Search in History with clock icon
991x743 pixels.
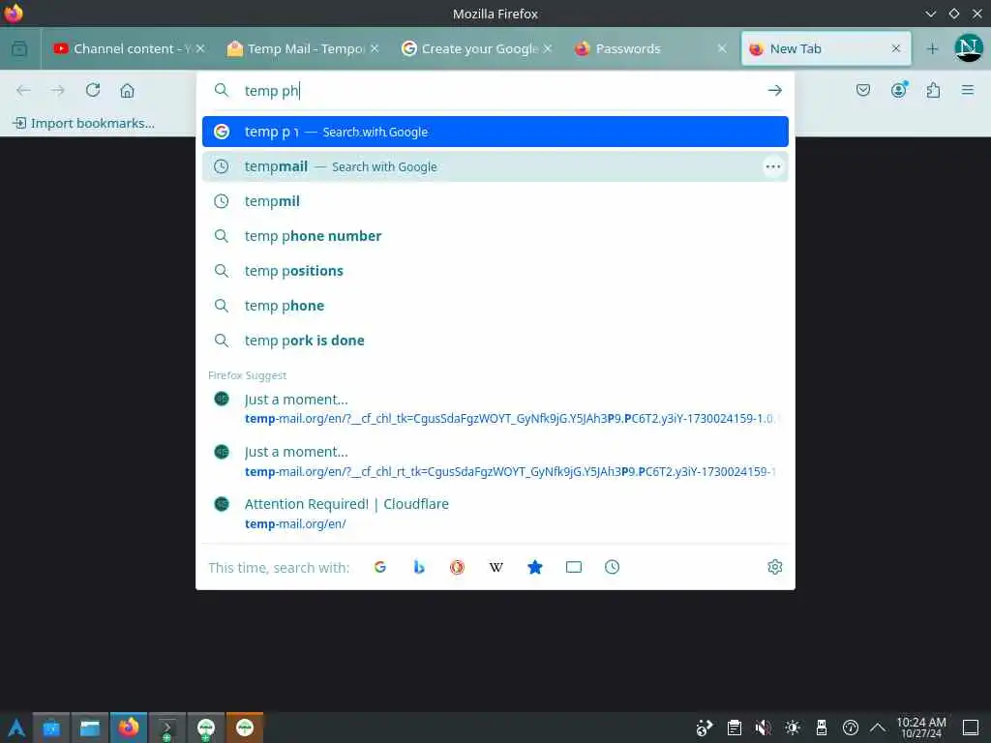612,567
